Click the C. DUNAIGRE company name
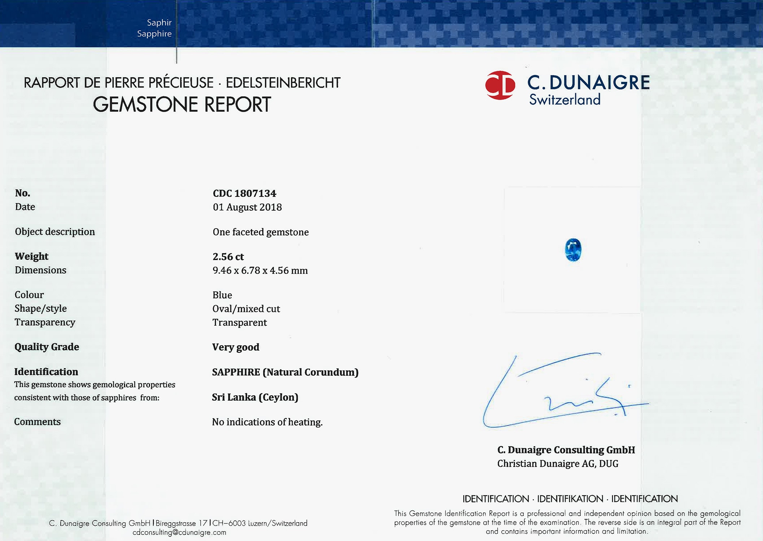 pyautogui.click(x=588, y=83)
